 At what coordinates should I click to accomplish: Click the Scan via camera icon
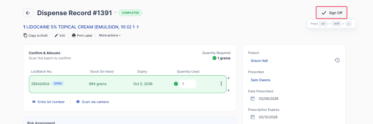click(x=78, y=102)
